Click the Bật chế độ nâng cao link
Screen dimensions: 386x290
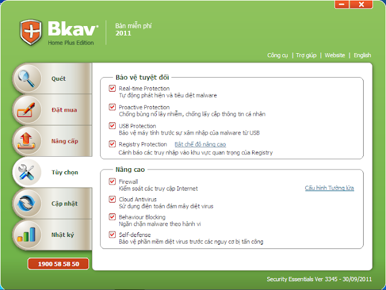(200, 144)
